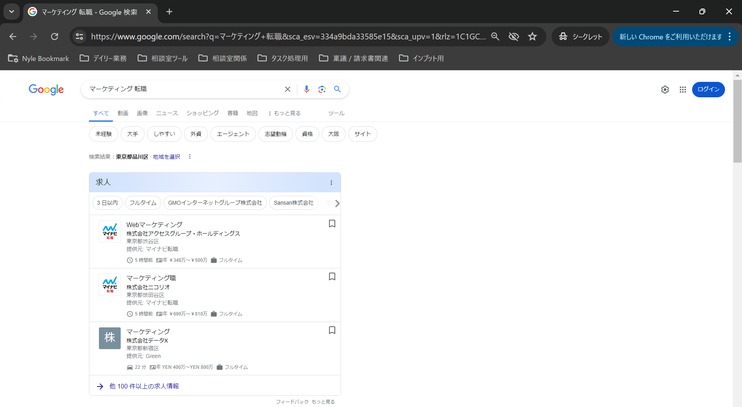742x407 pixels.
Task: Apply the 志望動機 suggestion chip
Action: (x=276, y=134)
